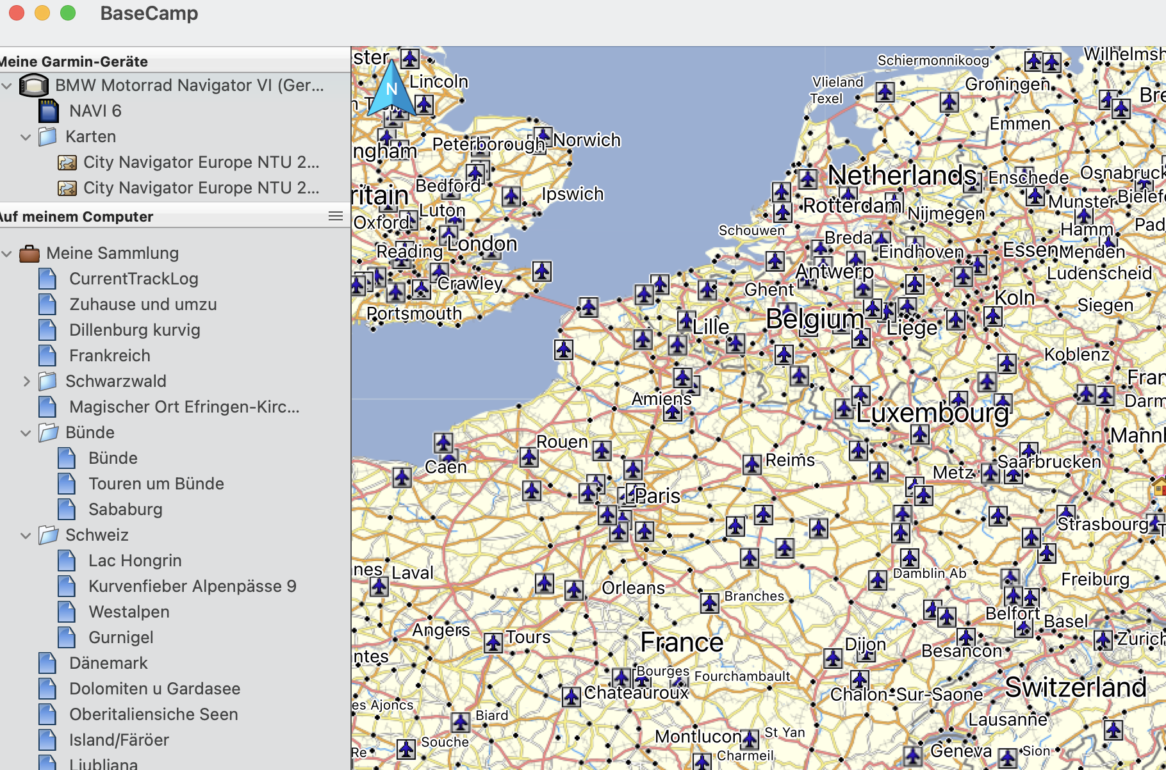Open the Auf meinem Computer panel menu

(336, 216)
